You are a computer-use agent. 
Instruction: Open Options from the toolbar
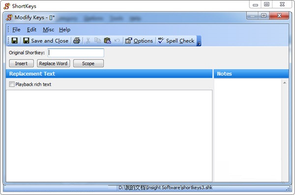coord(139,41)
